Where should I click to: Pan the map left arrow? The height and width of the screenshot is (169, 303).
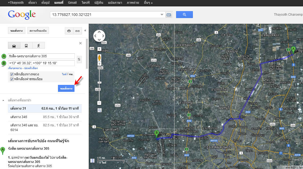tap(95, 36)
